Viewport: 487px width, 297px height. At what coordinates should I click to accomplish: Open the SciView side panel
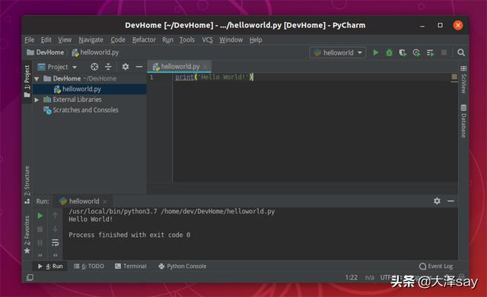pos(463,80)
